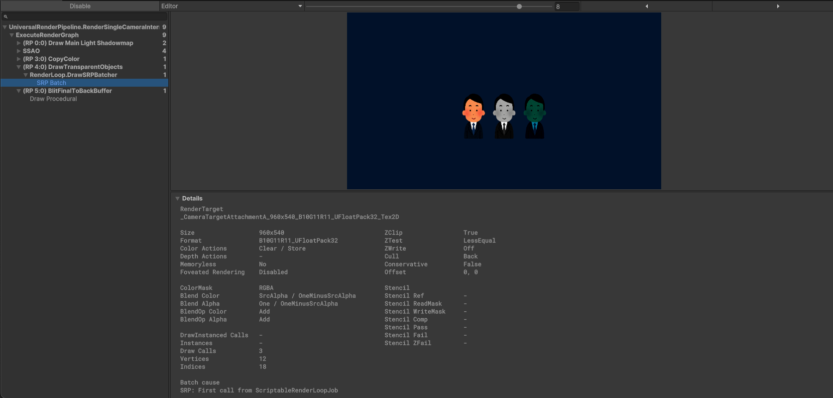Click the Batch cause SRP: First call text
Screen dimensions: 833x398
click(x=259, y=391)
